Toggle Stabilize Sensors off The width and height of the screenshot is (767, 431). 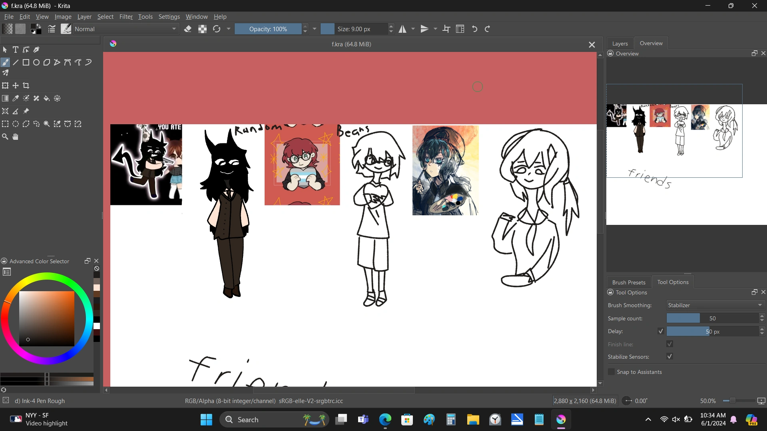pos(669,356)
